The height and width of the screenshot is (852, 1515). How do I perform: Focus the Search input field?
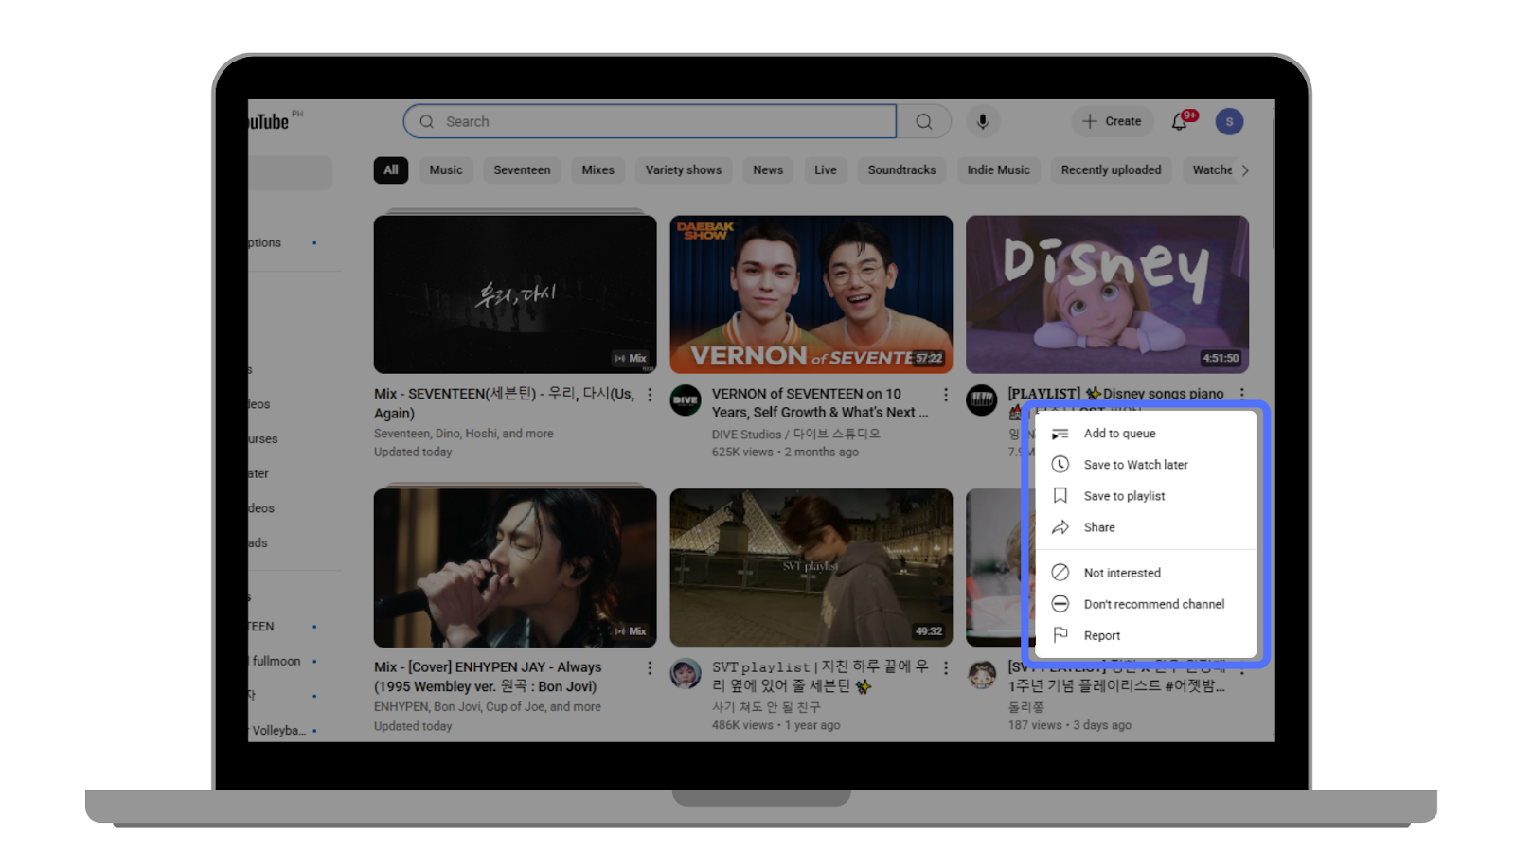pyautogui.click(x=650, y=121)
